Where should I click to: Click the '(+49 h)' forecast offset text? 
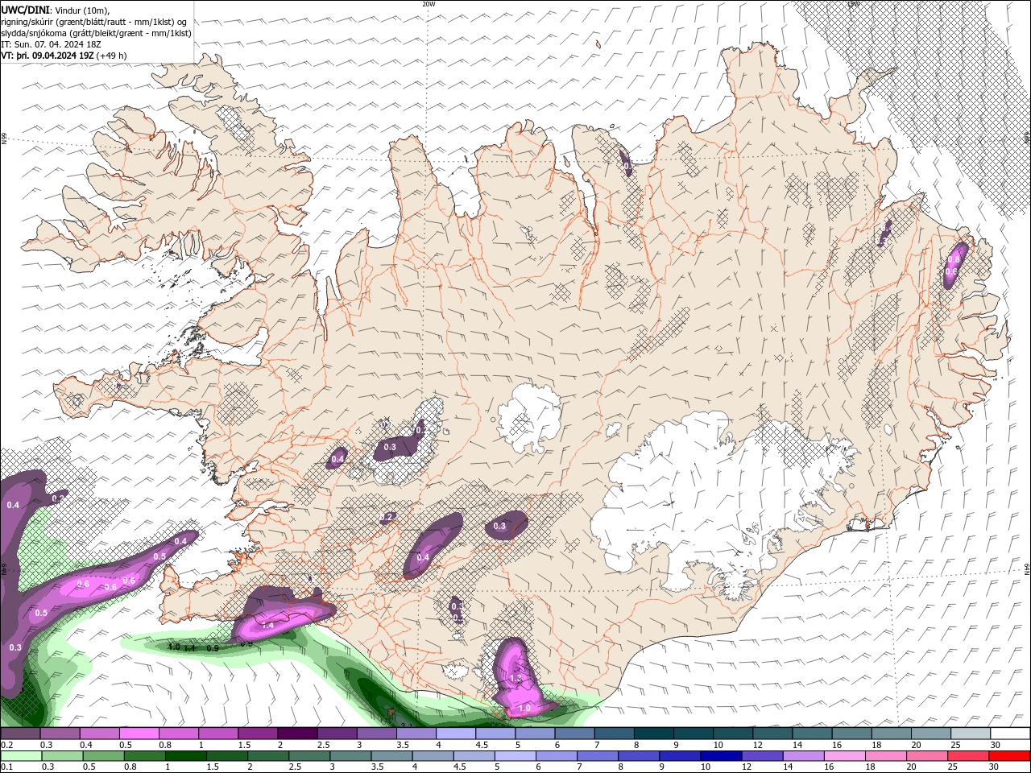[112, 56]
